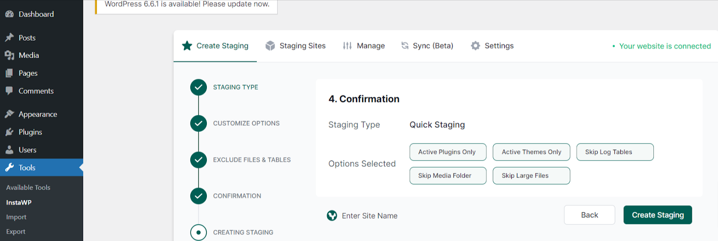This screenshot has height=241, width=718.
Task: Click the Pages document icon
Action: pyautogui.click(x=9, y=73)
